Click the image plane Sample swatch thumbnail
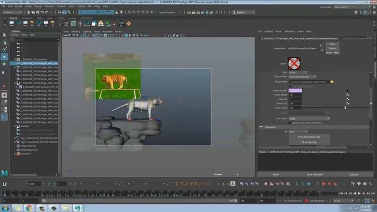The height and width of the screenshot is (212, 377). [294, 63]
